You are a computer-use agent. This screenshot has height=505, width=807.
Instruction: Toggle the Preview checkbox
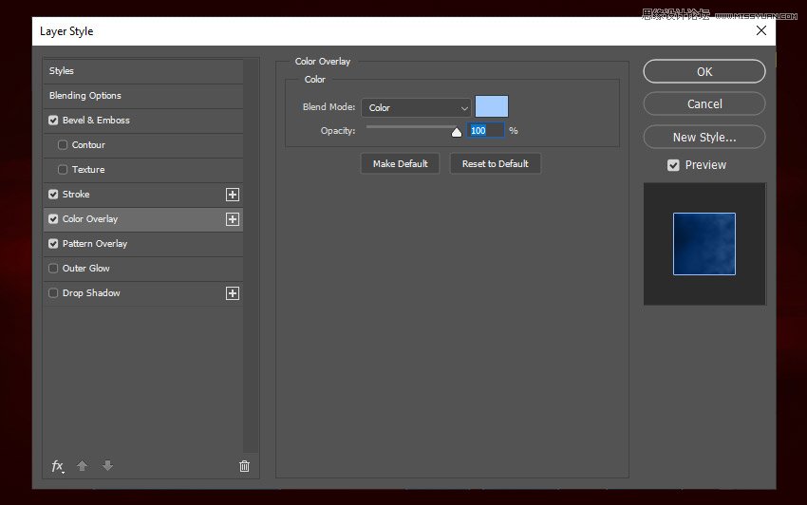pos(673,165)
